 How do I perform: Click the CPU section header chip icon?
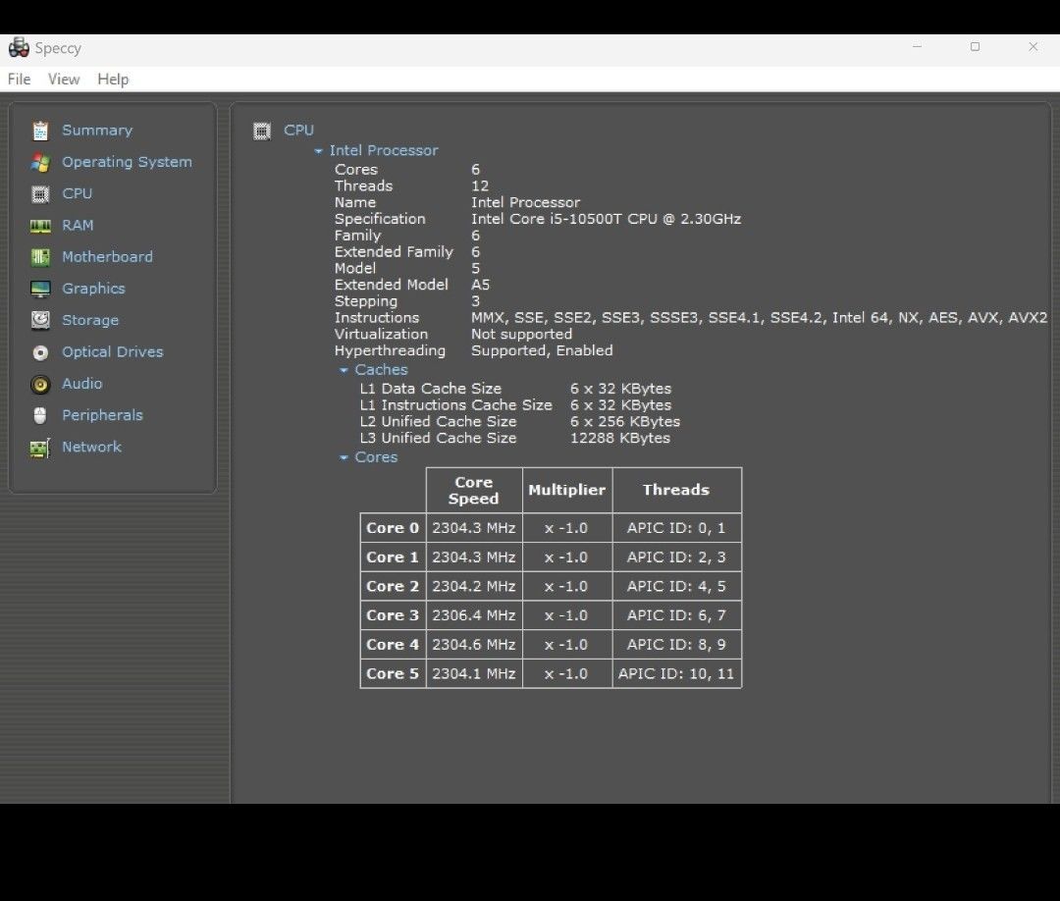coord(262,131)
